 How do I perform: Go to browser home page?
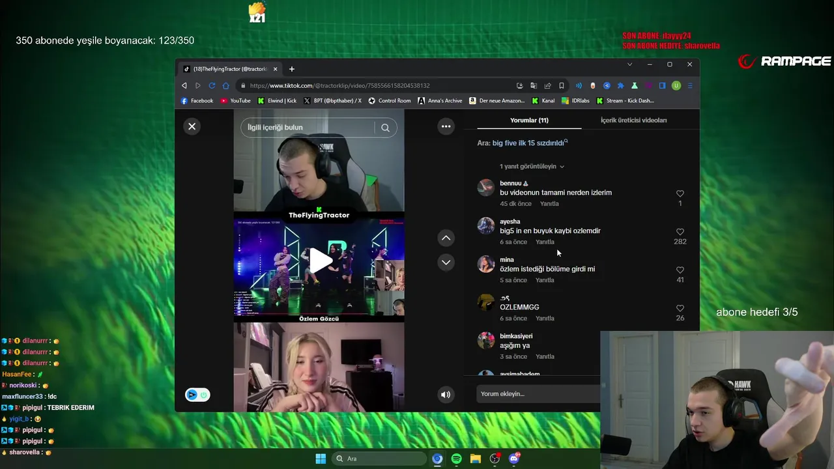[x=226, y=85]
